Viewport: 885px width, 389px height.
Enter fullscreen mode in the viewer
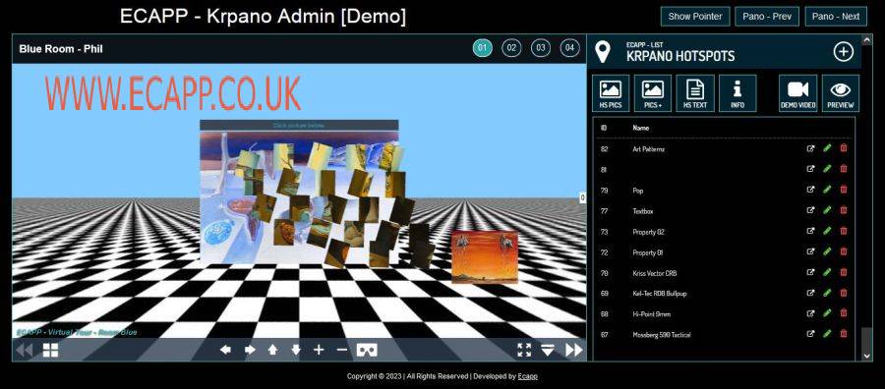point(524,350)
